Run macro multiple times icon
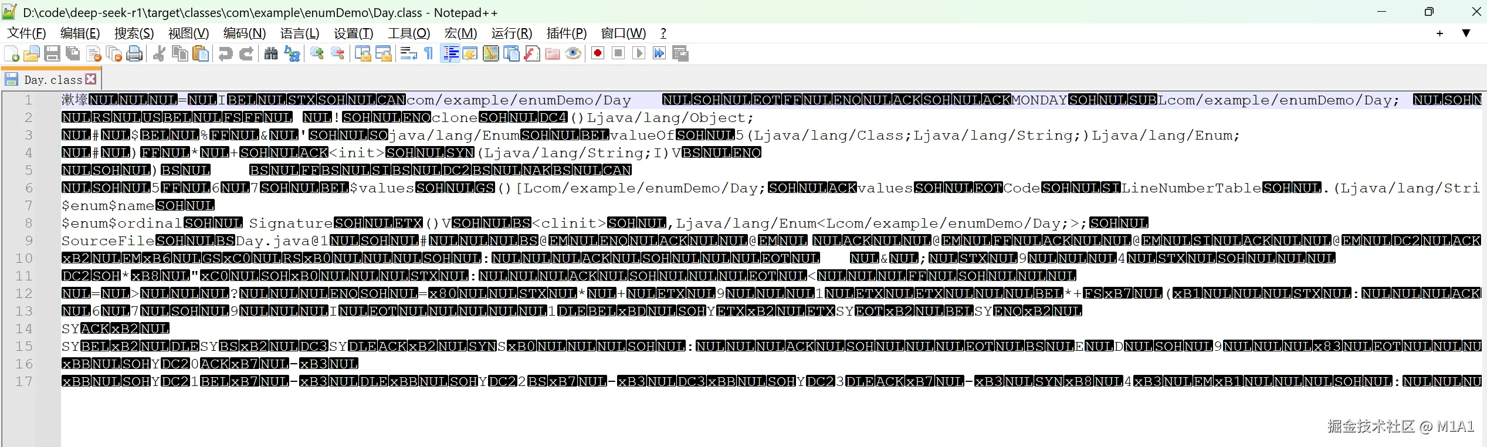1487x447 pixels. [x=659, y=54]
